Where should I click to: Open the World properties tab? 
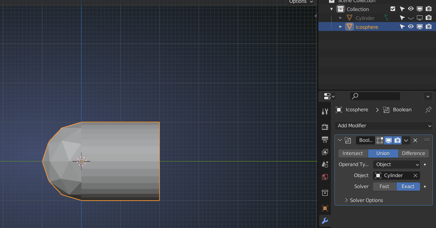pos(325,177)
